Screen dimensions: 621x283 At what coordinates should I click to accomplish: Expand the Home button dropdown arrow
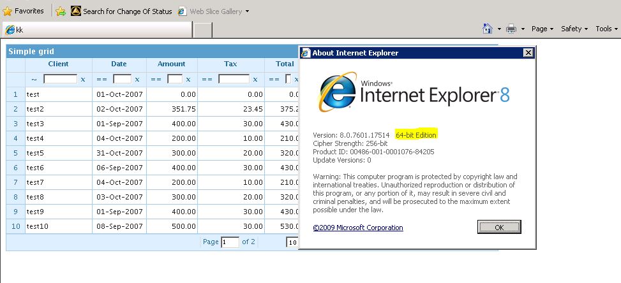[x=499, y=29]
